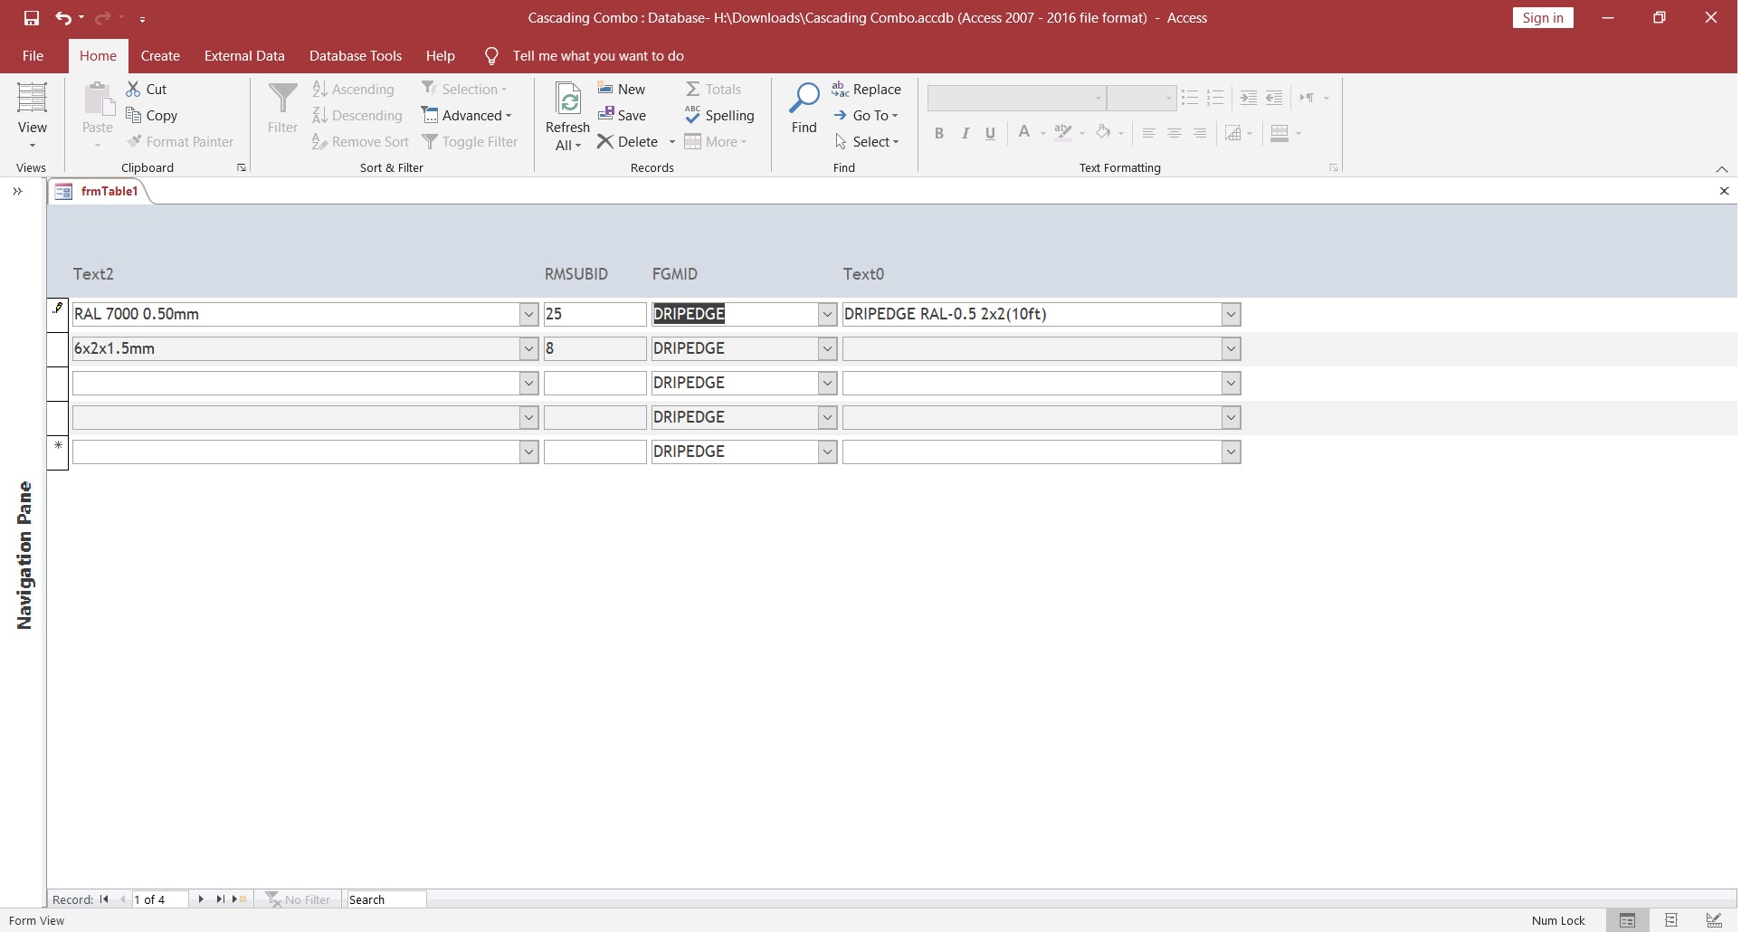
Task: Go to next record arrow
Action: 201,899
